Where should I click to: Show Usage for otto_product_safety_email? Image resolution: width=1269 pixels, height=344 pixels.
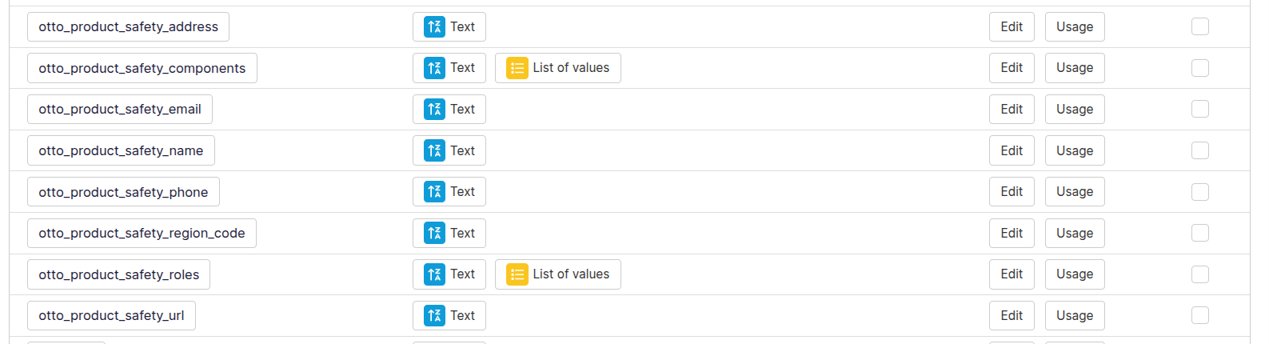coord(1074,109)
